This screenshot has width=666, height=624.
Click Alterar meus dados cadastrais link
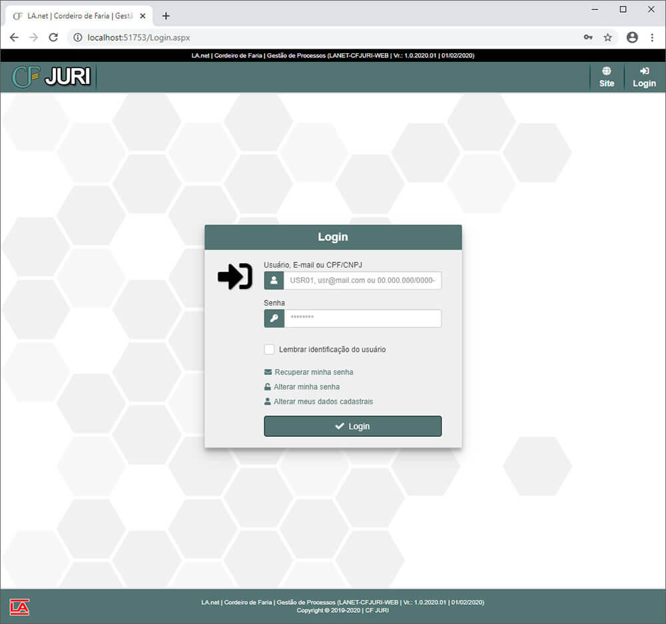323,402
